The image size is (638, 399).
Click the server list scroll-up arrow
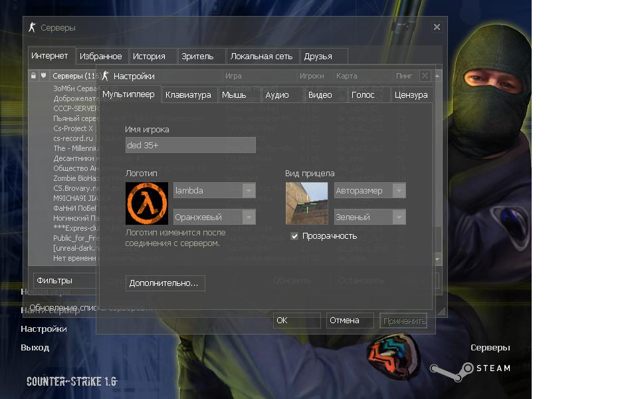[437, 76]
